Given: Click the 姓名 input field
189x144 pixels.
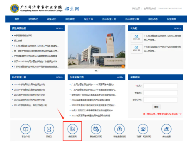Looking at the screenshot, I should [x=161, y=86].
